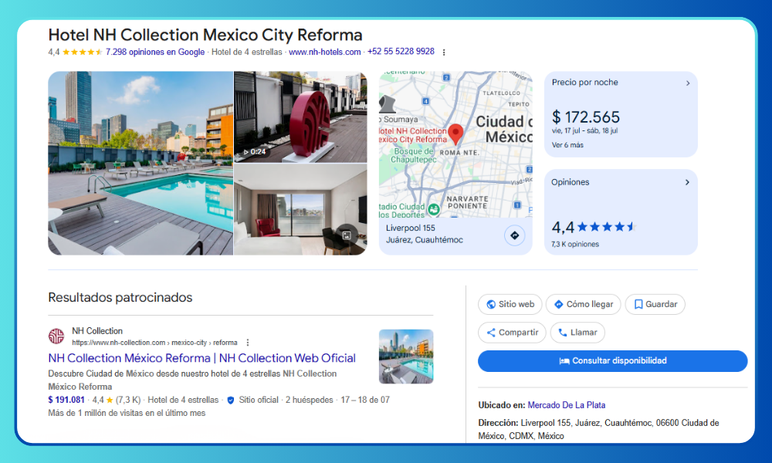Click the NH Collection round logo in sponsored result
772x463 pixels.
56,336
